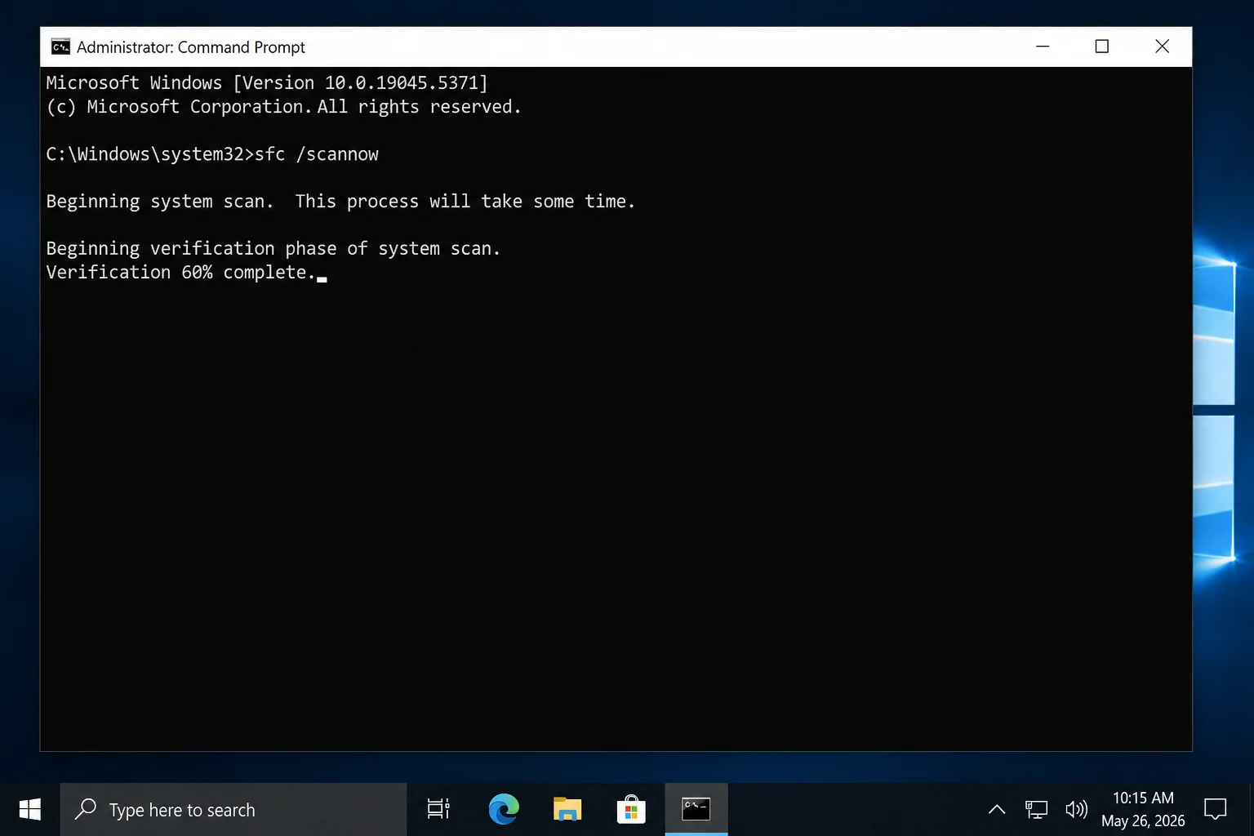
Task: Click the 'Beginning verification phase of system scan.' line
Action: 273,248
